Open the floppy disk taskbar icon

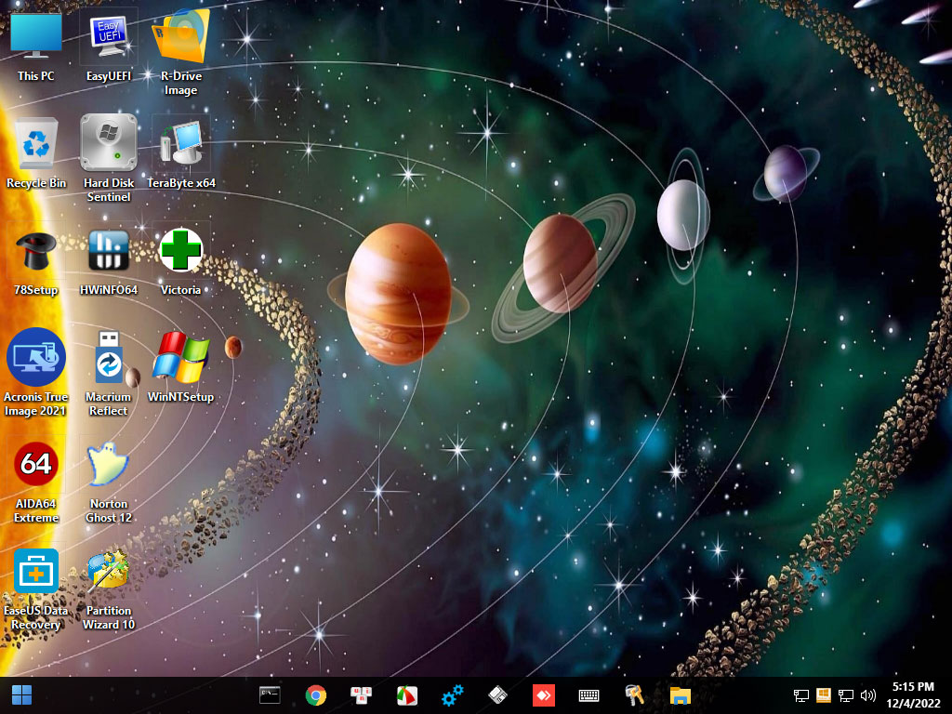point(498,695)
